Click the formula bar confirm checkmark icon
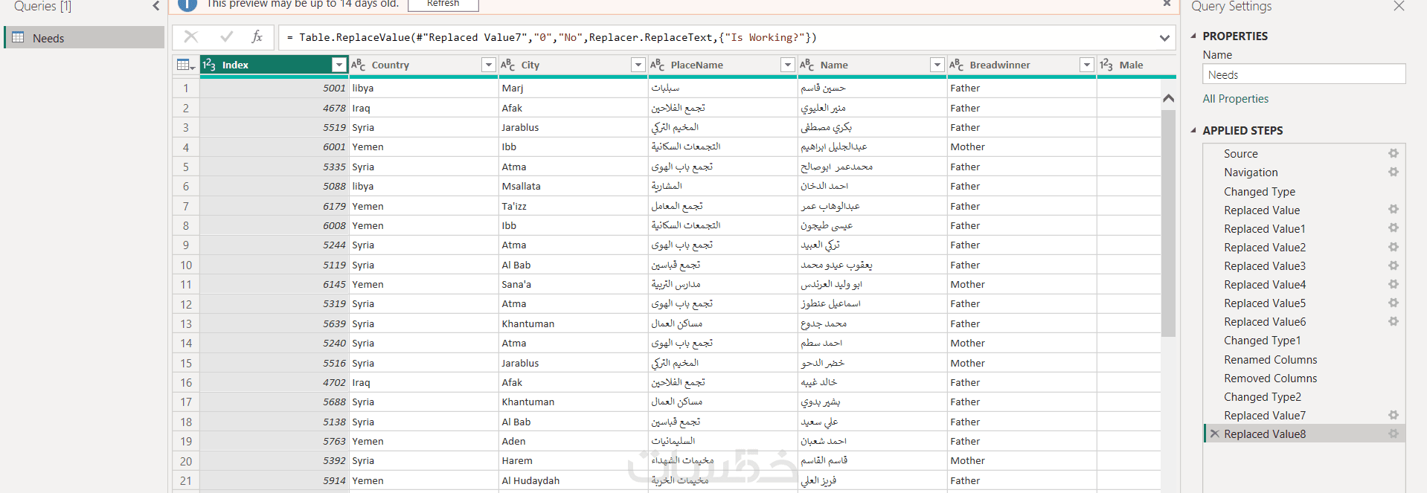This screenshot has height=493, width=1427. [227, 37]
